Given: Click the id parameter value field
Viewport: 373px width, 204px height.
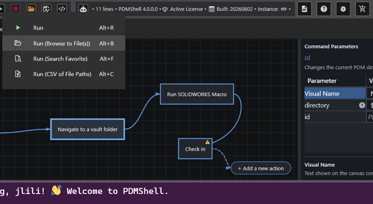Looking at the screenshot, I should pyautogui.click(x=370, y=117).
